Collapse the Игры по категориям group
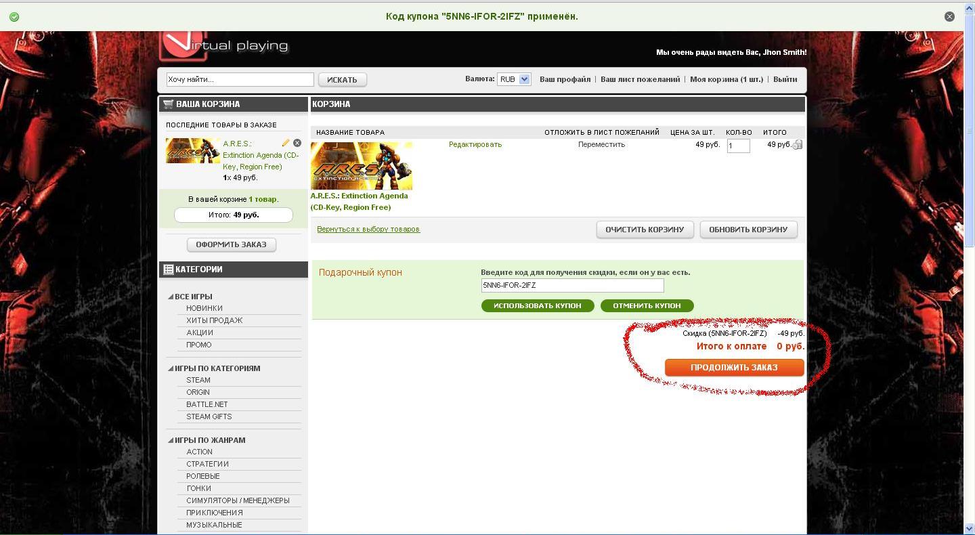The height and width of the screenshot is (535, 975). (x=171, y=368)
